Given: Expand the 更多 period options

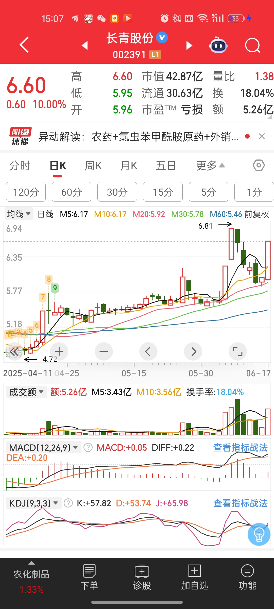Looking at the screenshot, I should pyautogui.click(x=210, y=166).
